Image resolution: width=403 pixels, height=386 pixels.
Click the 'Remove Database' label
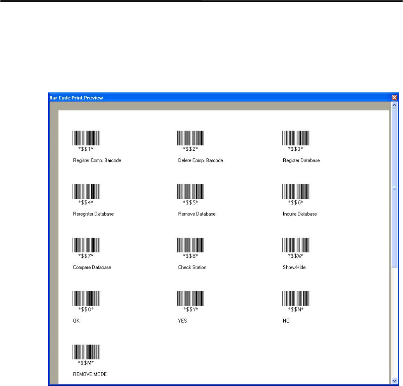pos(197,214)
